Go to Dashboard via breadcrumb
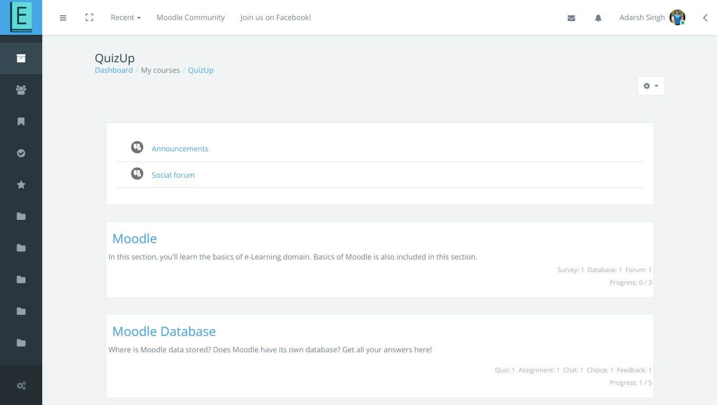 [114, 70]
